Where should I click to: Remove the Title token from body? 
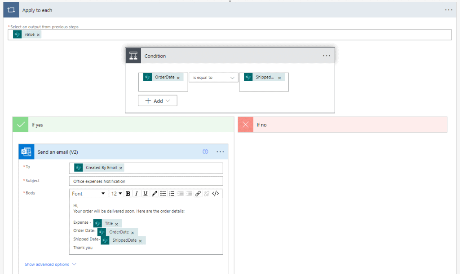(116, 224)
